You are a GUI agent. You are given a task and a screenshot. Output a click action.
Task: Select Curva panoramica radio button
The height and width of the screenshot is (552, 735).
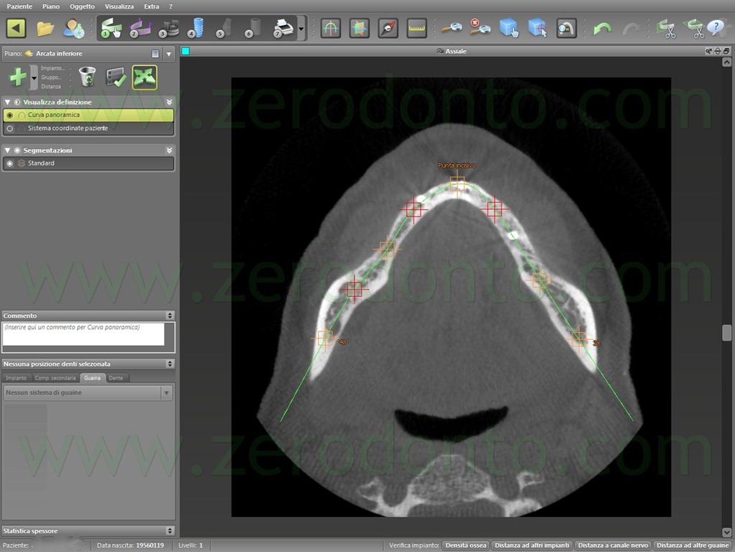pyautogui.click(x=10, y=115)
